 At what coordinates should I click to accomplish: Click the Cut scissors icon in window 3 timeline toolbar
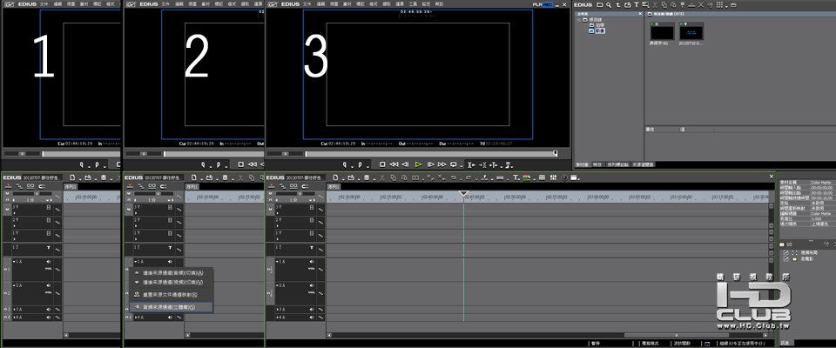coord(382,177)
